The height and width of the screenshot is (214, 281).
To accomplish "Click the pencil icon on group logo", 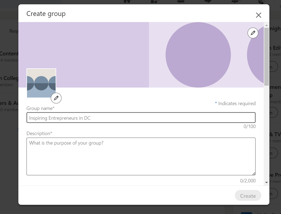I will pyautogui.click(x=56, y=98).
